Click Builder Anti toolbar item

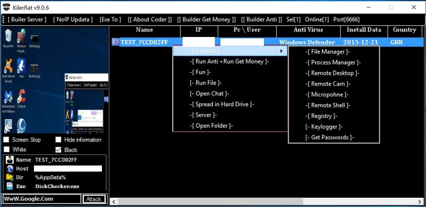click(x=262, y=19)
